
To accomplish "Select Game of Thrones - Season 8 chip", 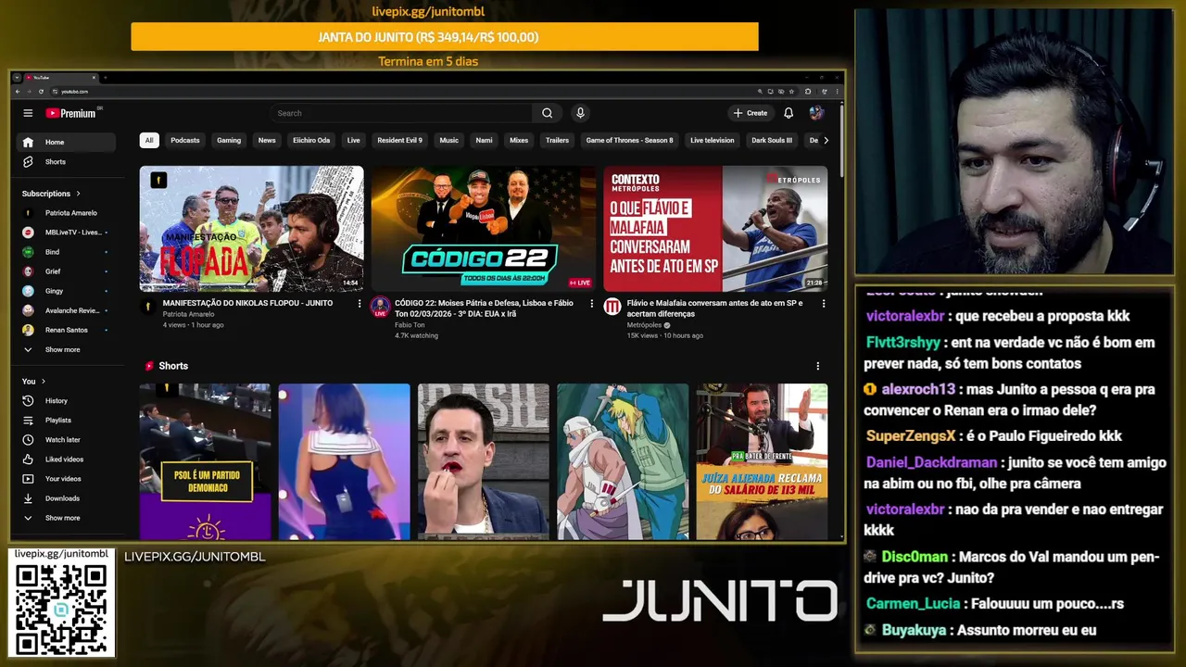I will click(630, 140).
